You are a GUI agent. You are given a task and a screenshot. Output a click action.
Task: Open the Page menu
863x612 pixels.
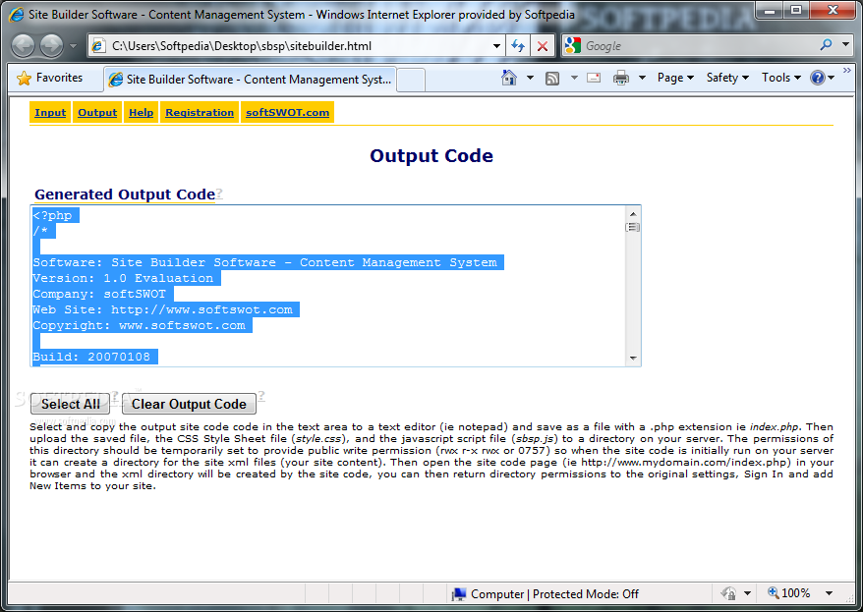coord(675,78)
